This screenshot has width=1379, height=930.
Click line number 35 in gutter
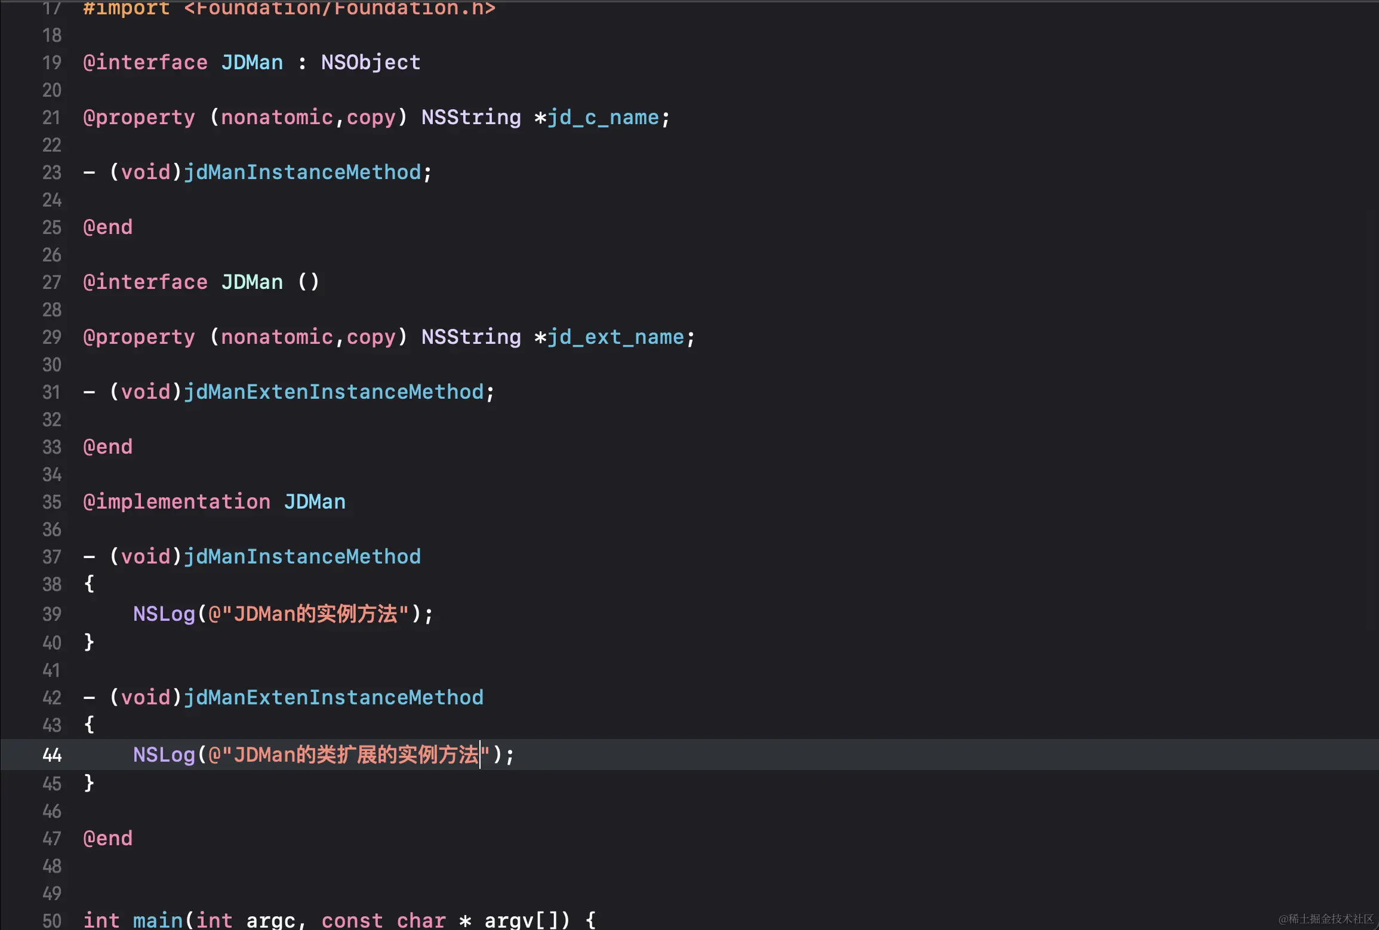tap(52, 502)
